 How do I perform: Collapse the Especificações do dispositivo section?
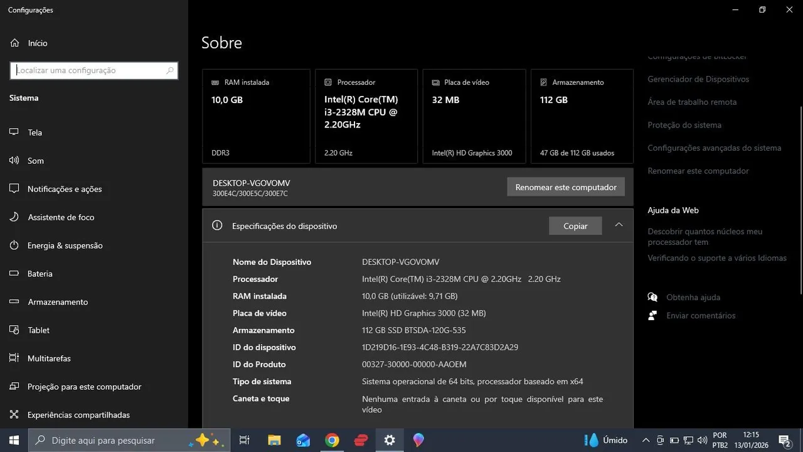coord(619,225)
